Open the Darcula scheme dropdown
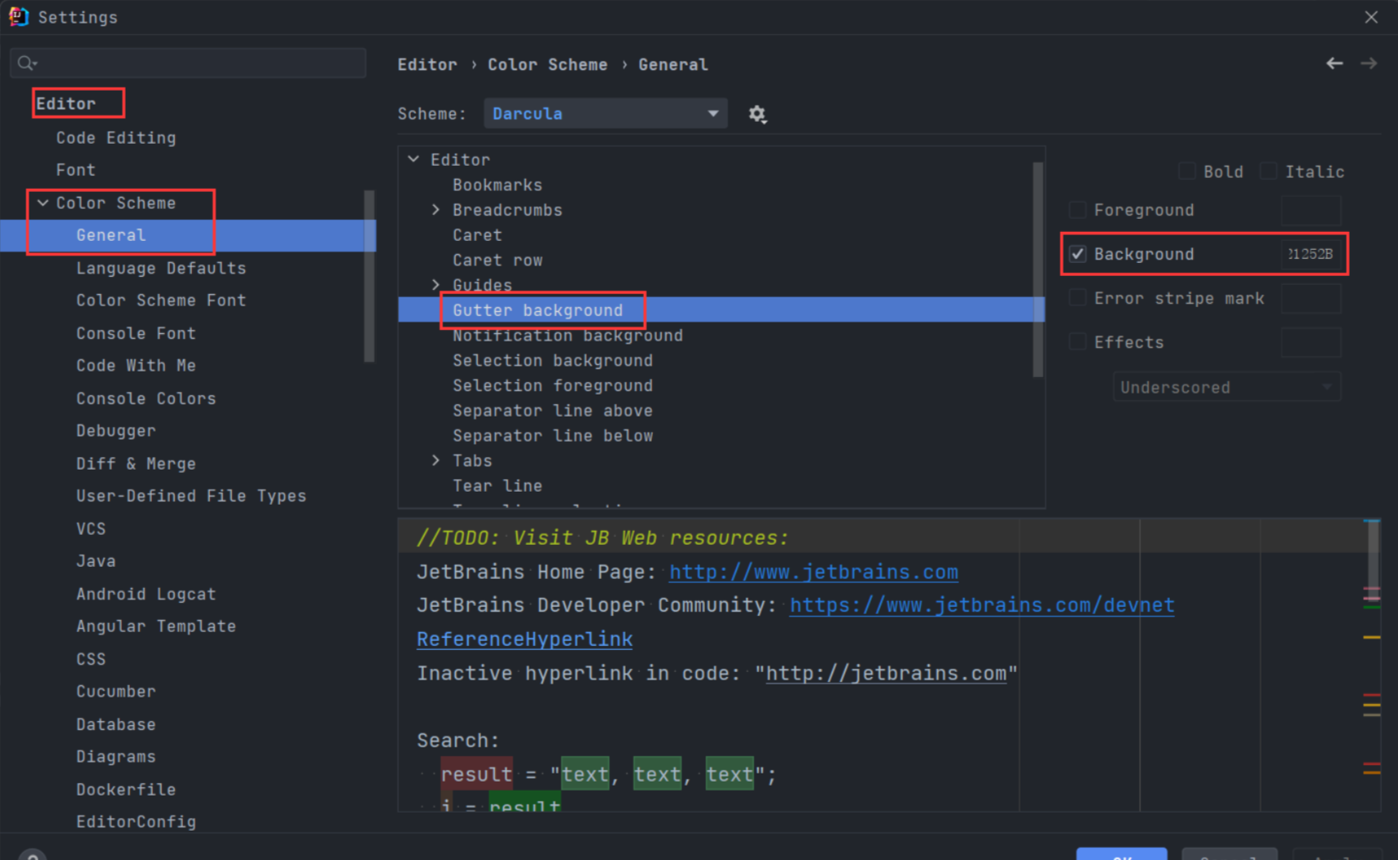1398x860 pixels. (605, 114)
